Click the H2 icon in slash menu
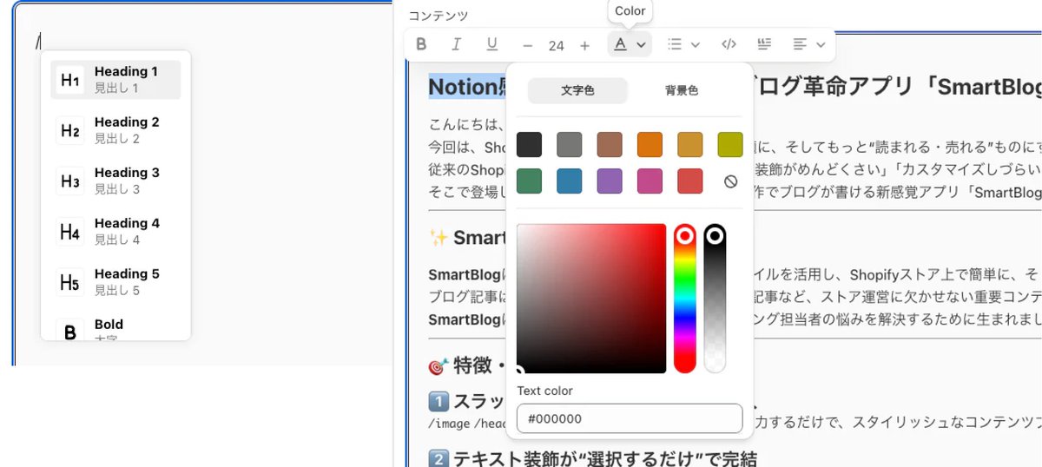 [x=70, y=131]
